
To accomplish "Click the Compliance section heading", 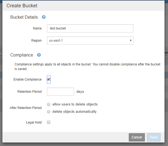I will click(x=22, y=55).
